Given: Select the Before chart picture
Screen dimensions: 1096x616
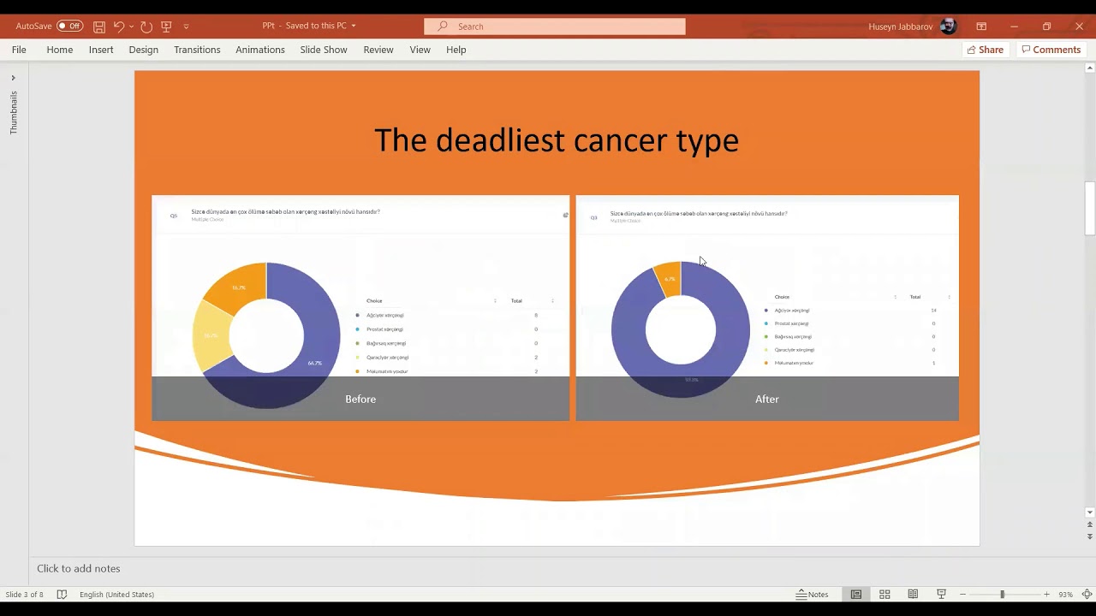Looking at the screenshot, I should coord(360,308).
